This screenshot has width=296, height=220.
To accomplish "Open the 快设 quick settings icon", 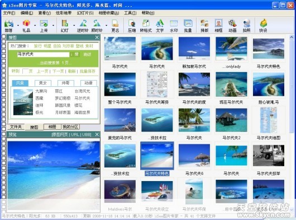I will click(264, 26).
